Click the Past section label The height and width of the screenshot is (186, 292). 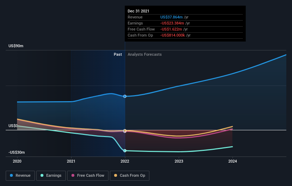[118, 54]
